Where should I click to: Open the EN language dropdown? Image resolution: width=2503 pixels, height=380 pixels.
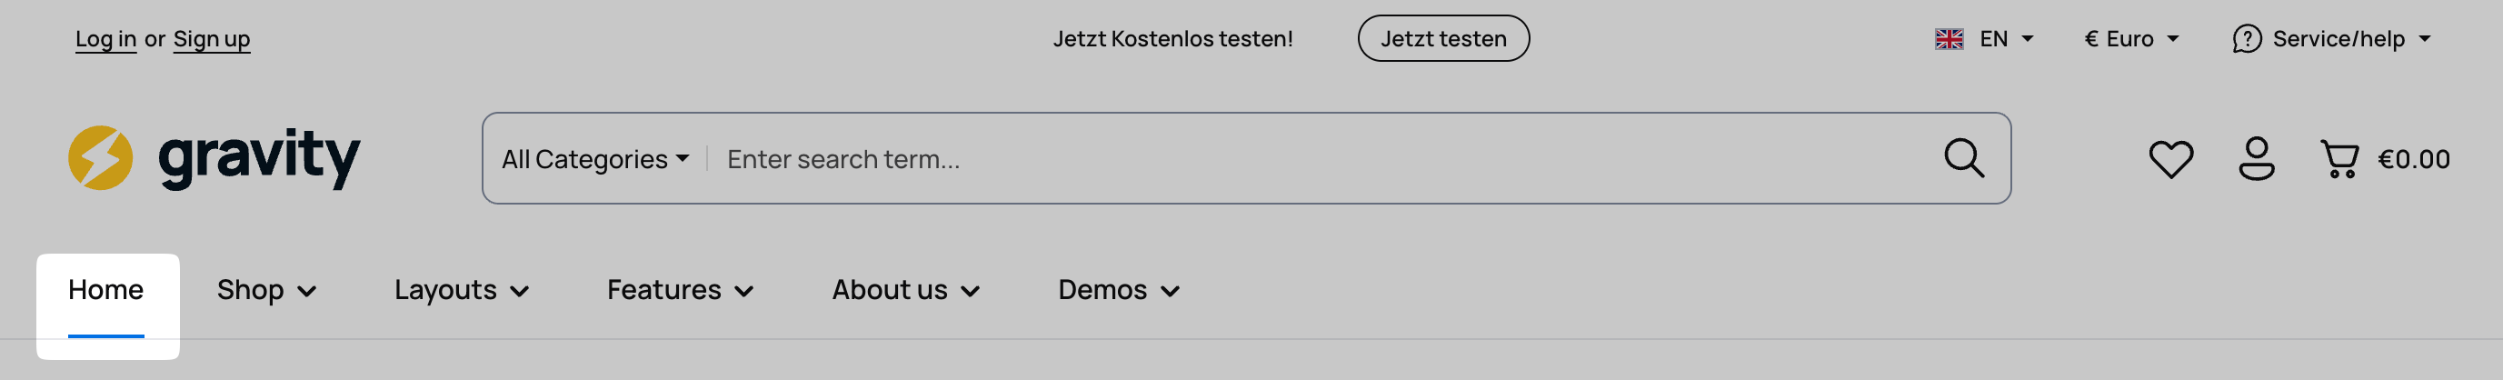2007,39
